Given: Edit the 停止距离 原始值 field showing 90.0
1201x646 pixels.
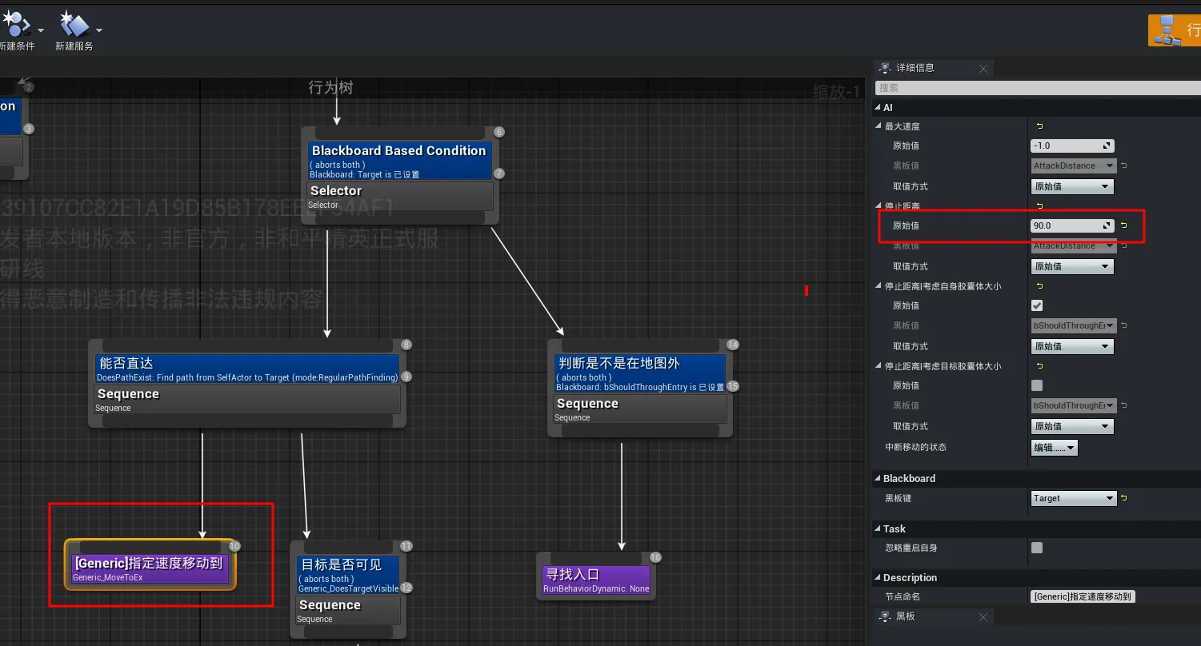Looking at the screenshot, I should pyautogui.click(x=1072, y=225).
